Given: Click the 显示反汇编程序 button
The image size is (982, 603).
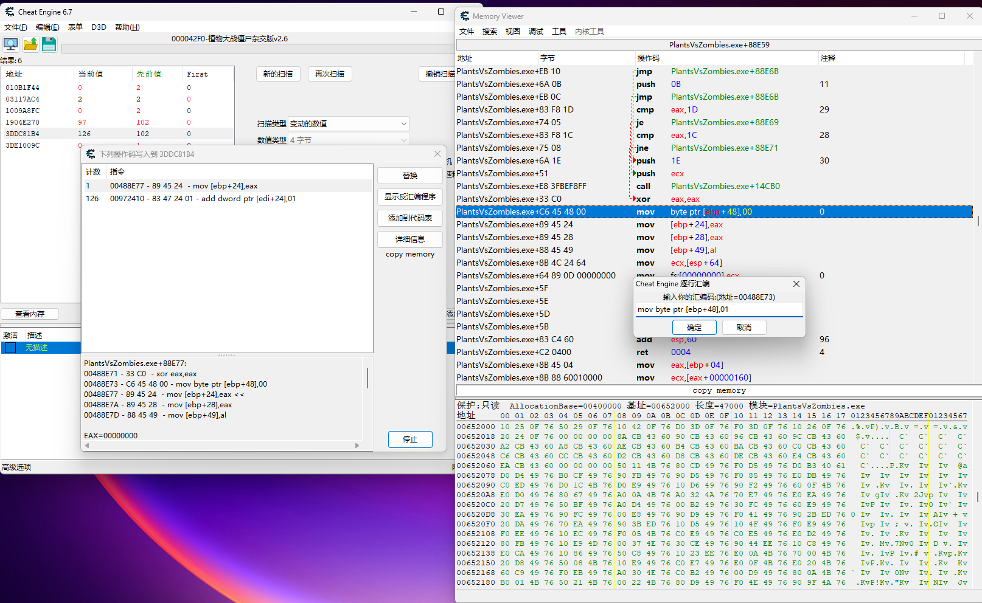Looking at the screenshot, I should tap(409, 197).
